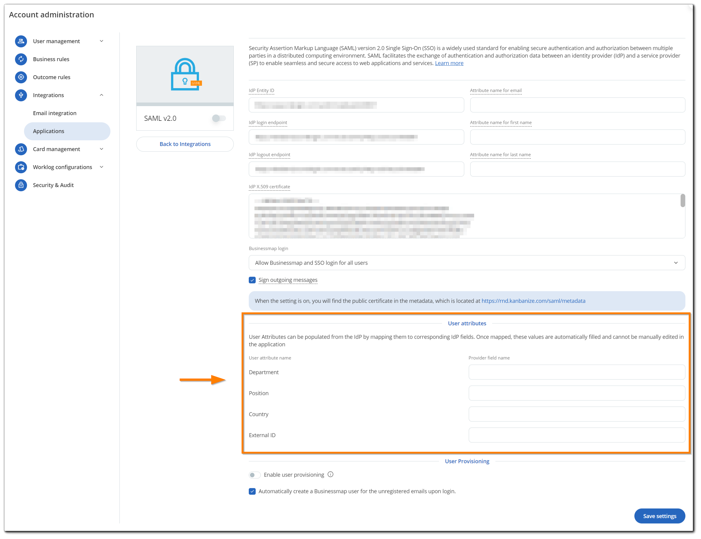Click the IdP logout endpoint label

[x=269, y=155]
